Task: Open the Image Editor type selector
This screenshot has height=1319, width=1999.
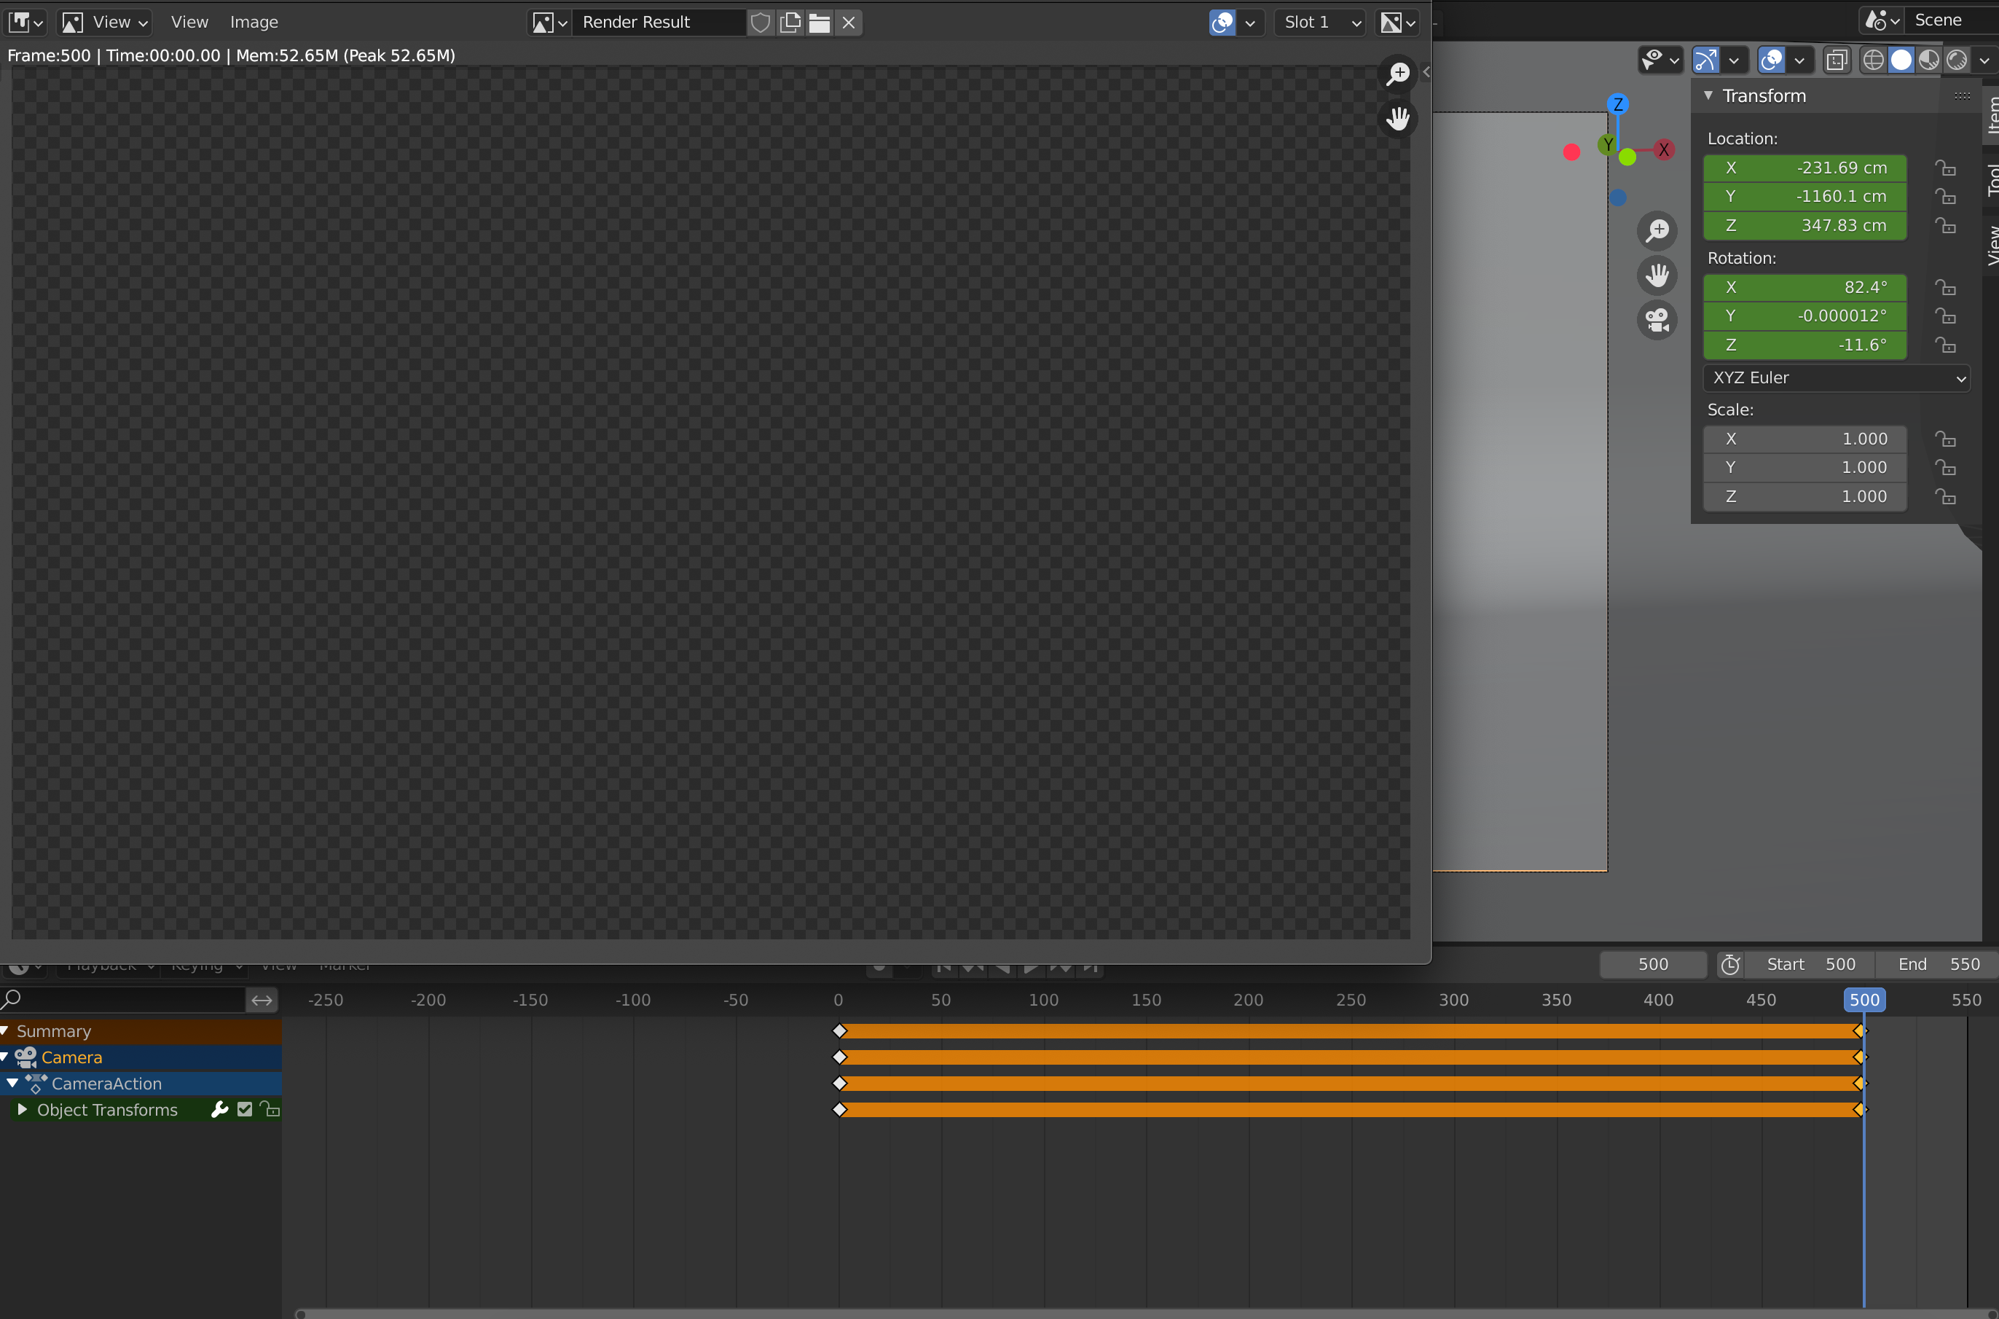Action: pyautogui.click(x=23, y=22)
